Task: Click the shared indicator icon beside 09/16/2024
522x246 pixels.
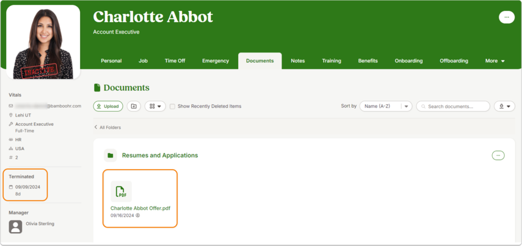Action: (138, 215)
